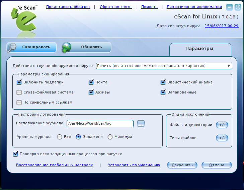
Task: Minimize the eScan window
Action: 229,7
